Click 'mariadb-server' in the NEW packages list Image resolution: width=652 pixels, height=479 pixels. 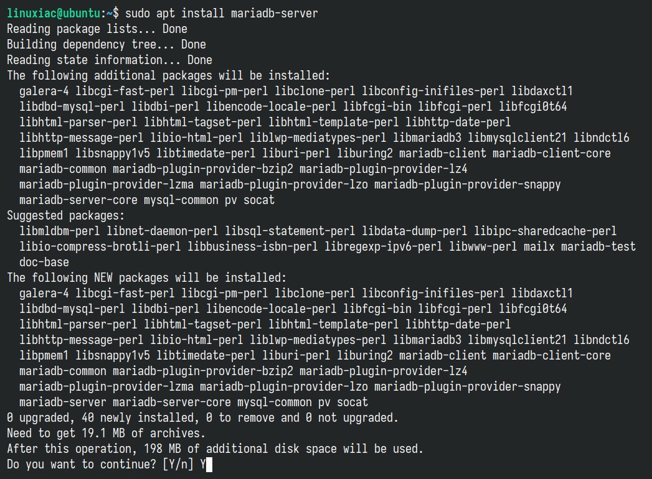[x=63, y=402]
